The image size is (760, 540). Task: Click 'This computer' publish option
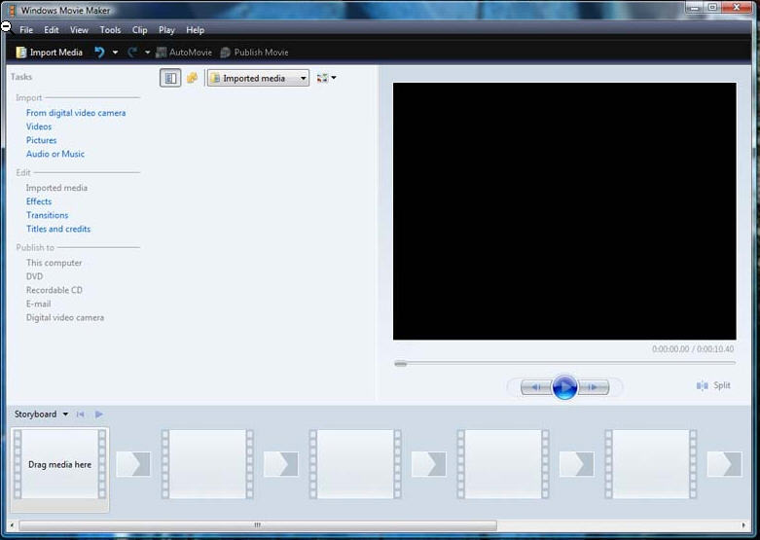(x=54, y=263)
